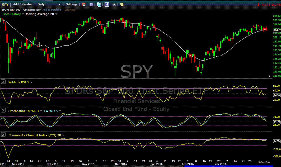Share chart via the Twitter icon
281x167 pixels.
99,4
